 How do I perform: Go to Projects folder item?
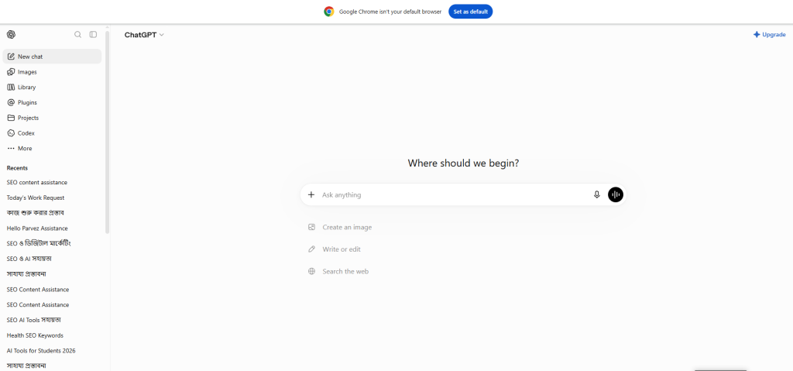click(52, 118)
